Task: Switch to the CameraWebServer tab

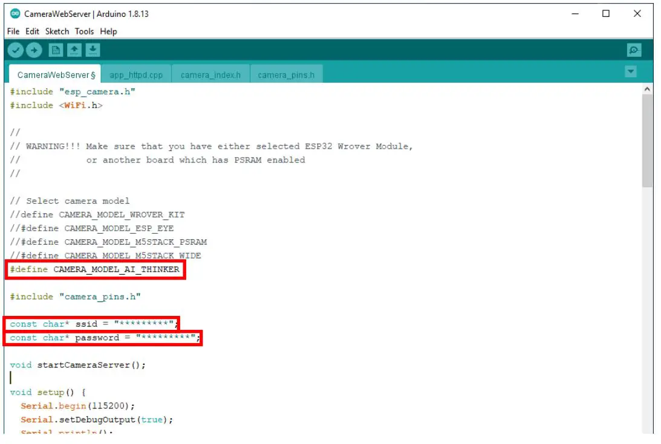Action: click(55, 74)
